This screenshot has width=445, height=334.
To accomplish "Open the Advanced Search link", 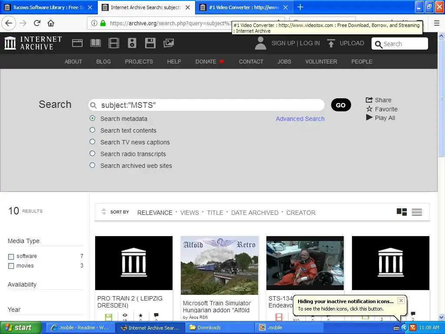I will [x=300, y=119].
